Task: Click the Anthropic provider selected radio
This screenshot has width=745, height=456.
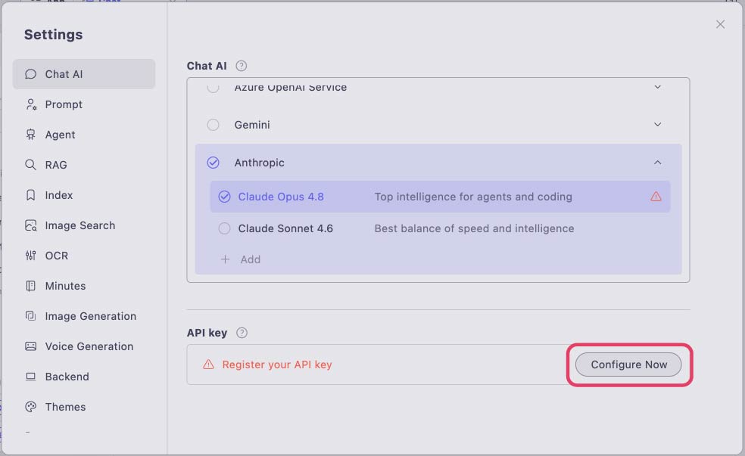Action: 213,163
